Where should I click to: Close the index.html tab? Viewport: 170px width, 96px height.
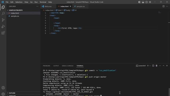click(70, 6)
